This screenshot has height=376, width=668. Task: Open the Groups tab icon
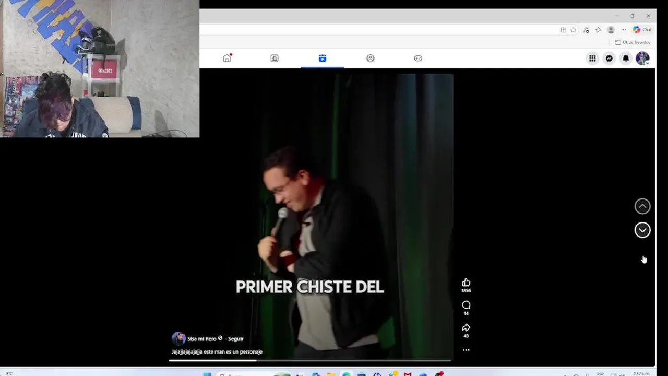371,58
